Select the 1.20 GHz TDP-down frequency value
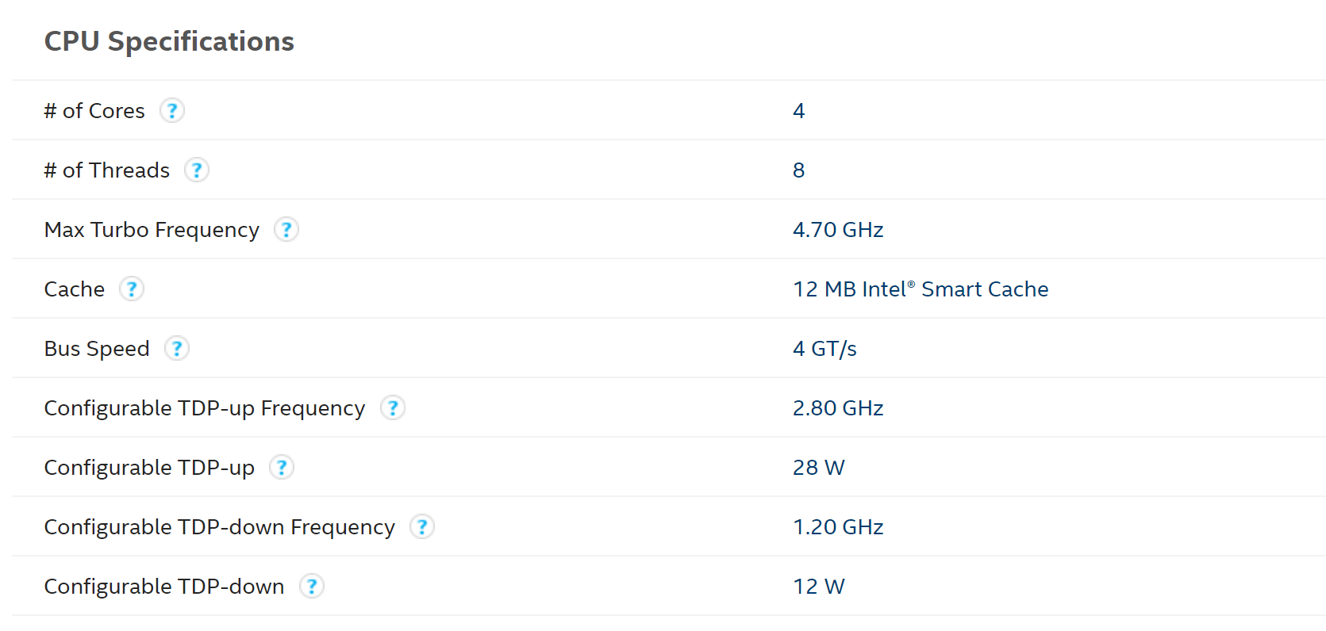1326x631 pixels. (838, 527)
